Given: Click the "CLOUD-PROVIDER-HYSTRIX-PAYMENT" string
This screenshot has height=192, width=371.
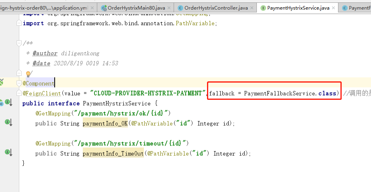Looking at the screenshot, I should [x=148, y=93].
